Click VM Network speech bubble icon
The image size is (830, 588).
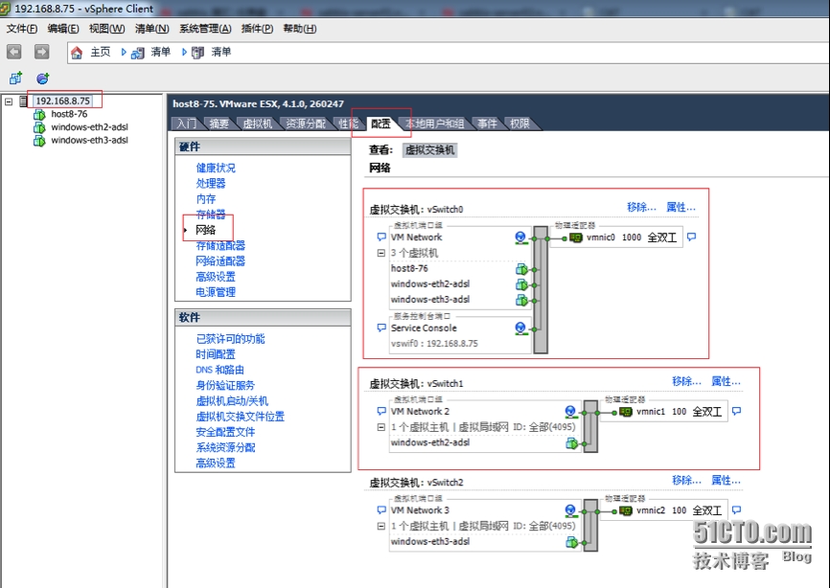click(x=381, y=237)
